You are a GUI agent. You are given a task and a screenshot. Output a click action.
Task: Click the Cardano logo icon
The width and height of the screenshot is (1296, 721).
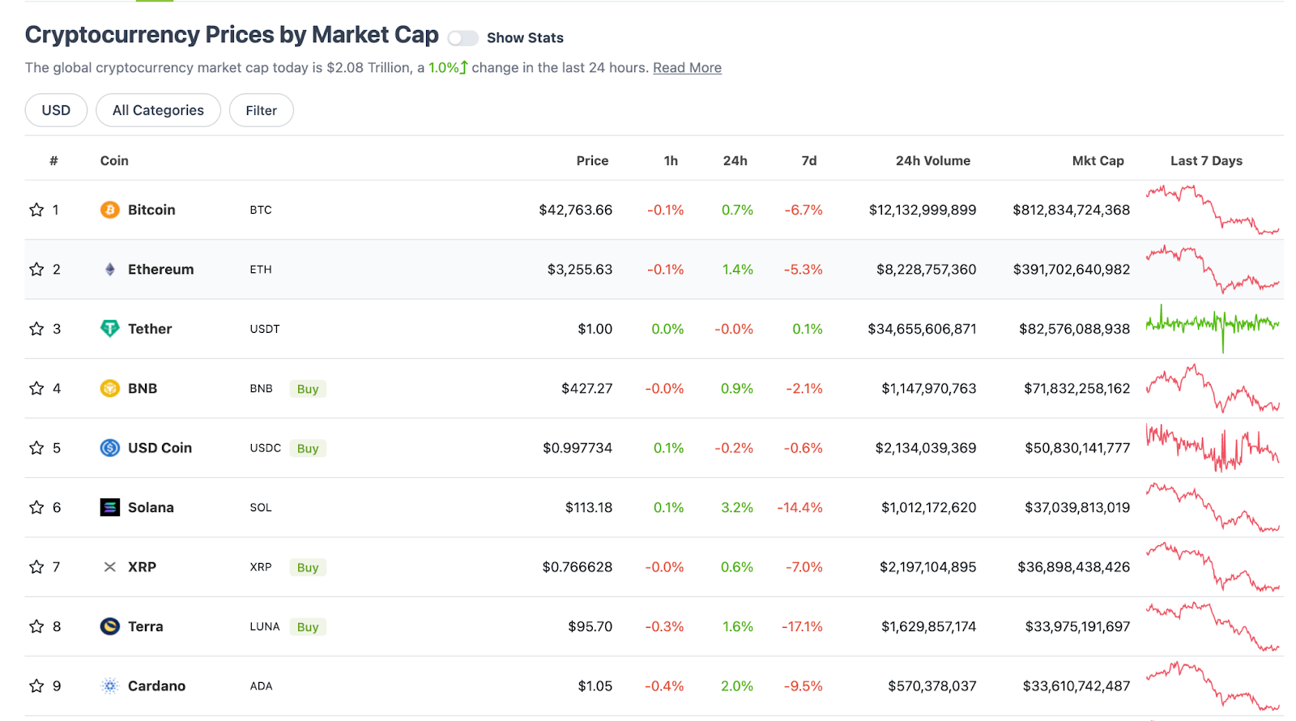[110, 686]
